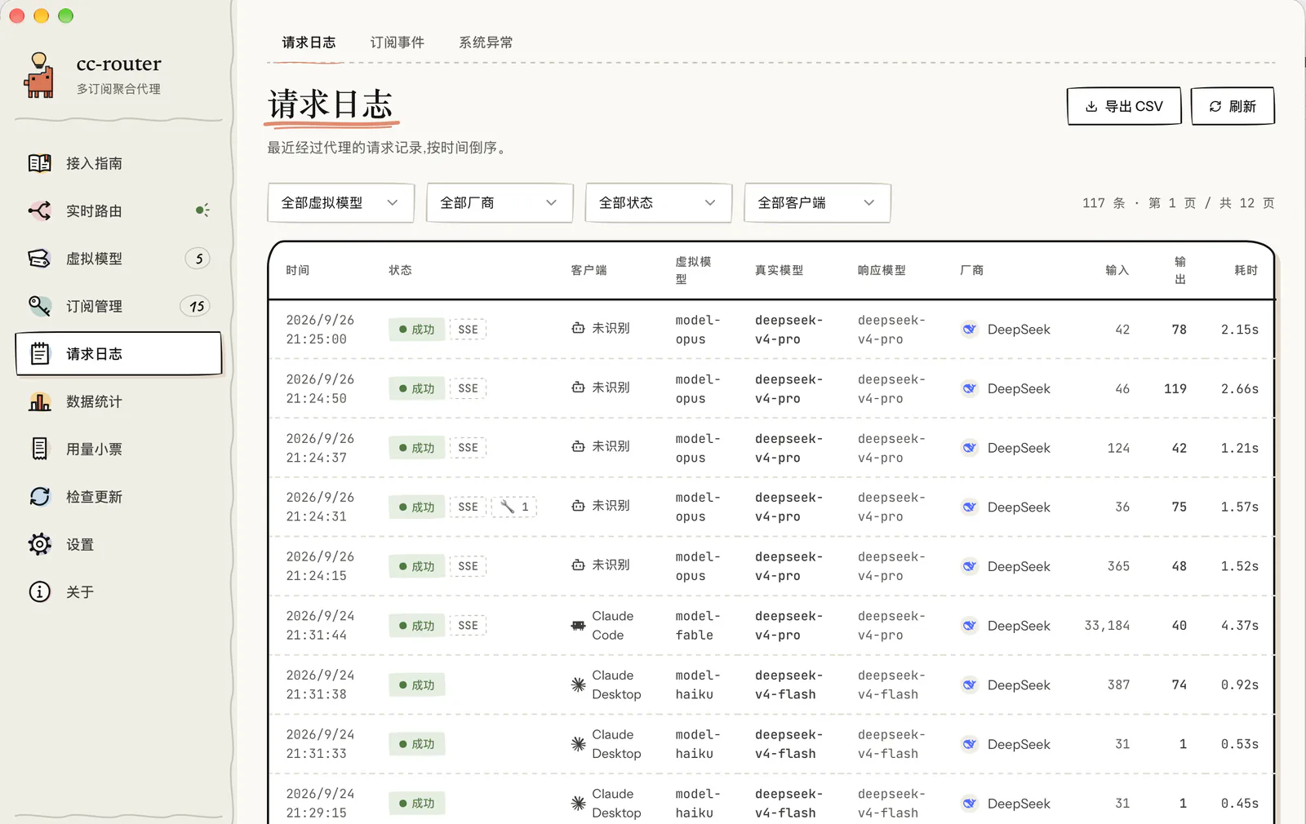Viewport: 1306px width, 824px height.
Task: Click DeepSeek logo in the 21:31:44 row
Action: click(x=970, y=626)
